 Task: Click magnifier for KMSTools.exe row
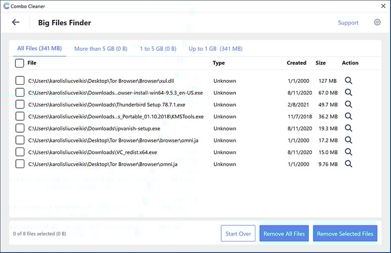(348, 116)
